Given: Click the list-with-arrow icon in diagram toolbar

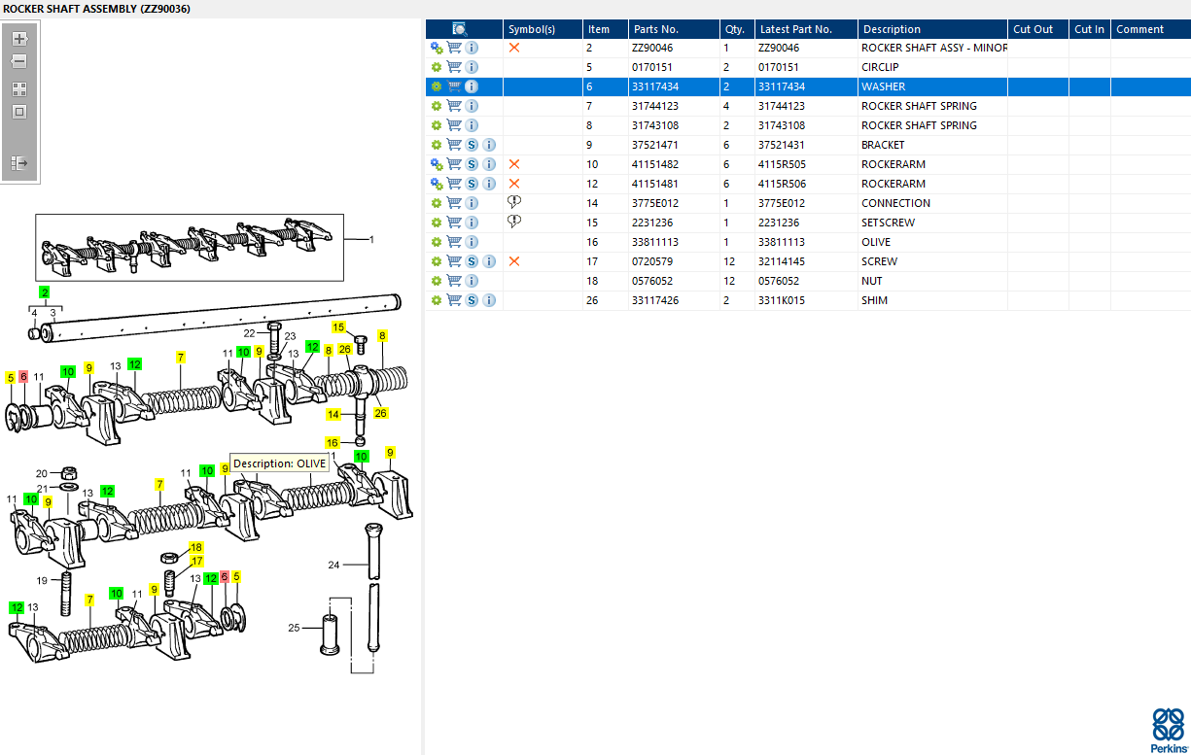Looking at the screenshot, I should point(19,163).
